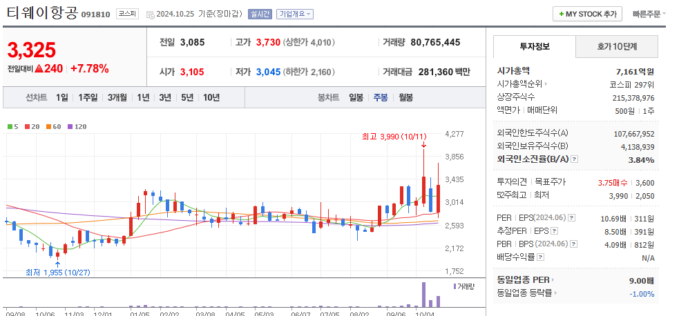Image resolution: width=679 pixels, height=316 pixels.
Task: Open help icon next to PER EPS(2024.06)
Action: coord(572,218)
